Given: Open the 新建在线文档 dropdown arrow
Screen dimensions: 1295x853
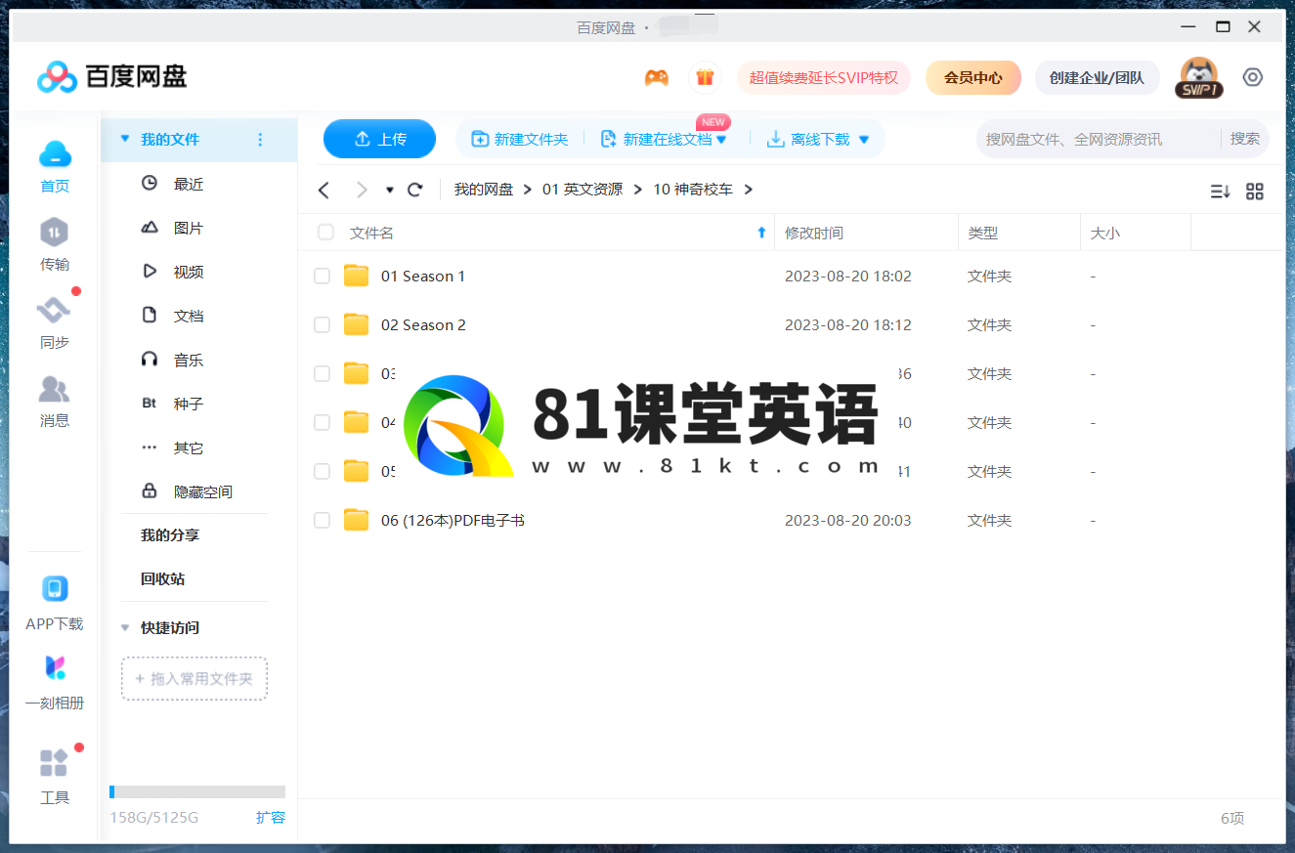Looking at the screenshot, I should (721, 140).
